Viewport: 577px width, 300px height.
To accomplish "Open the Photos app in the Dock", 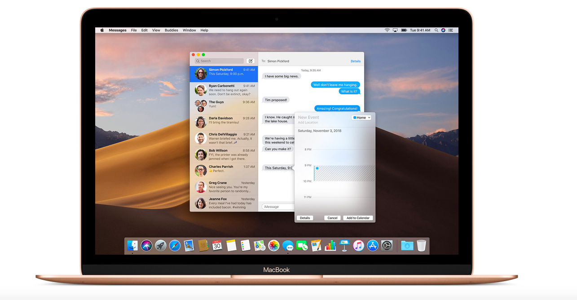I will (x=273, y=246).
